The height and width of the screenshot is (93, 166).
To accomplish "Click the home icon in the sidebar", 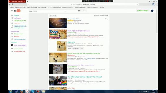I will click(x=12, y=16).
